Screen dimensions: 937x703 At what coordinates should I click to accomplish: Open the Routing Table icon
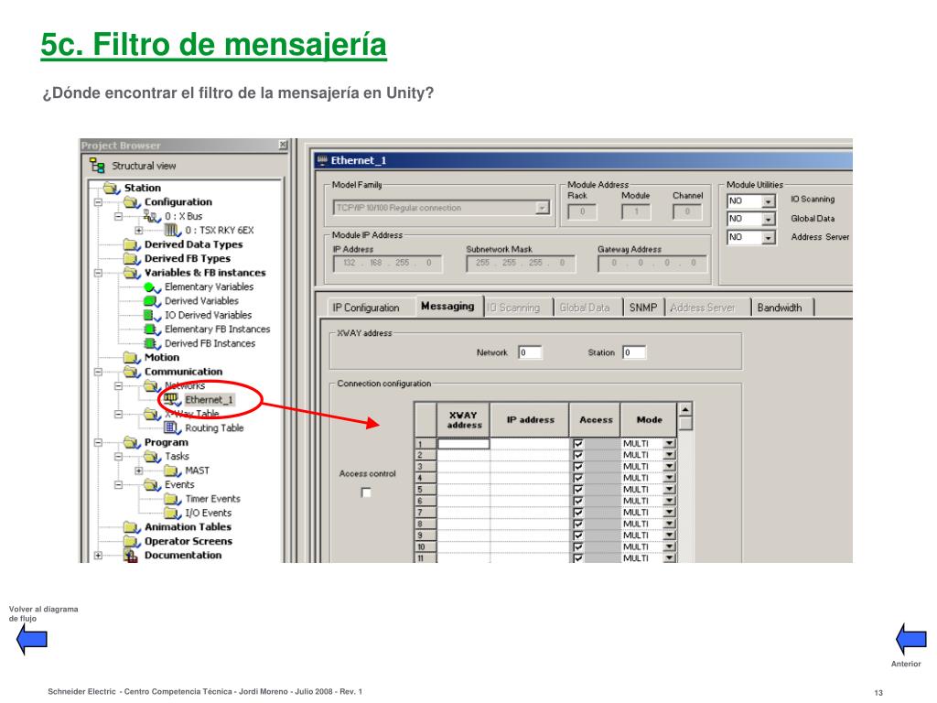coord(173,428)
